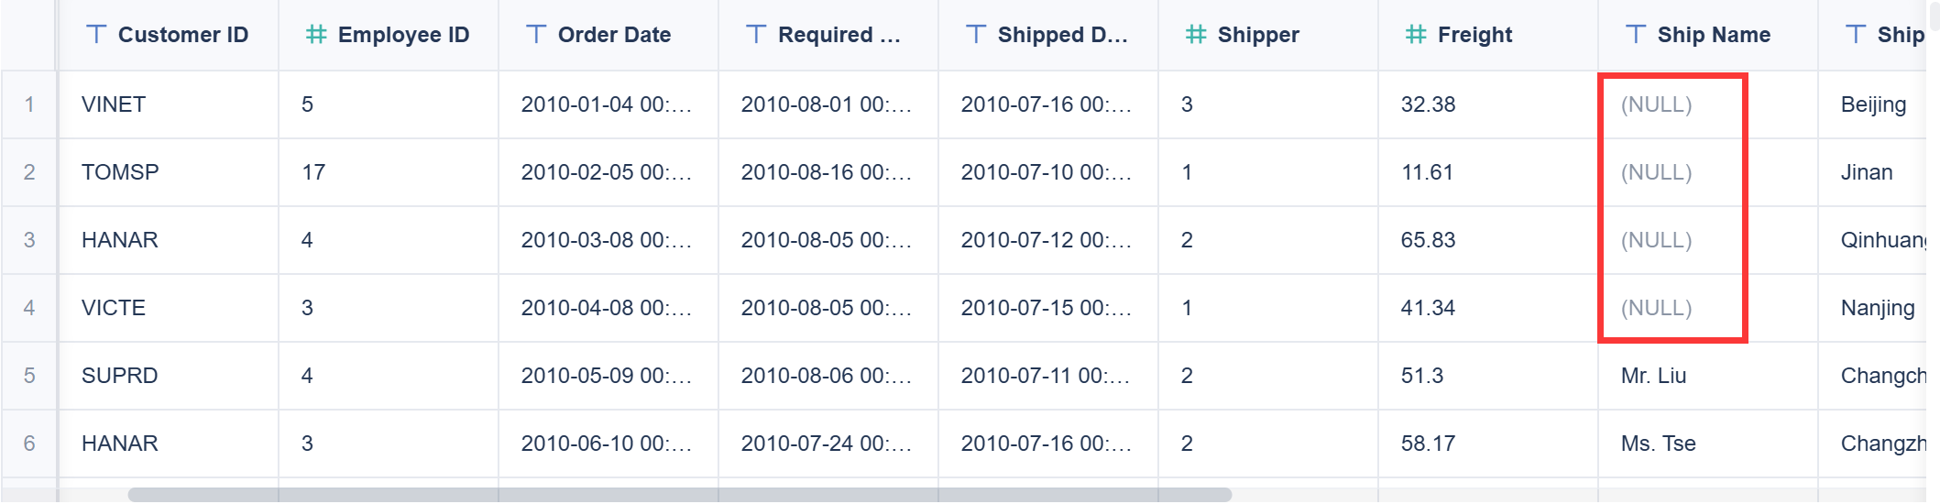The width and height of the screenshot is (1940, 504).
Task: Click the text type icon beside Ship Name
Action: 1636,35
